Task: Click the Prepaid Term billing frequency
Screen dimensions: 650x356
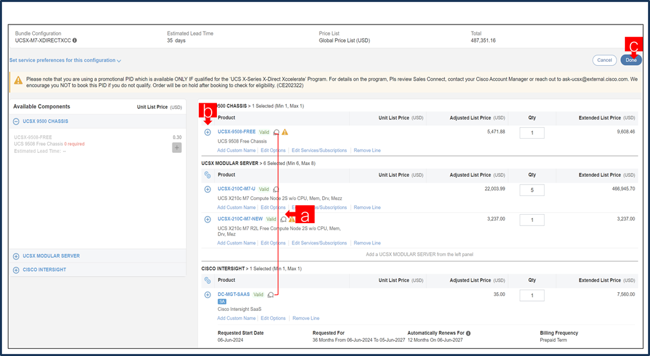Action: pos(553,341)
